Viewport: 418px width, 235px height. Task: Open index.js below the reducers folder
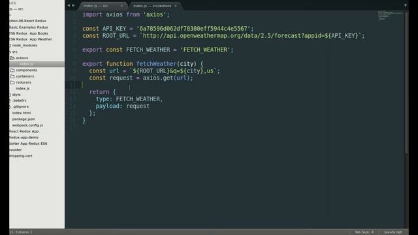[22, 89]
